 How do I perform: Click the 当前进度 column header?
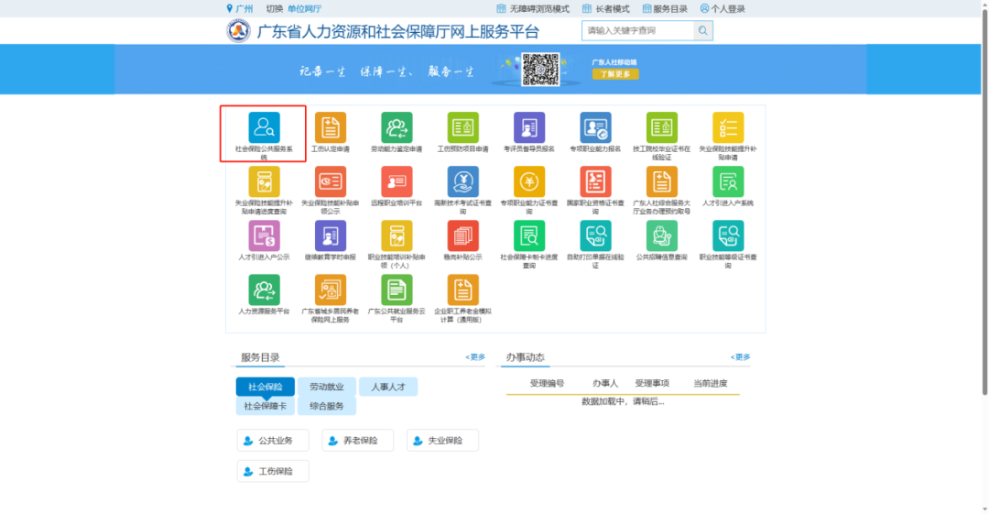click(711, 383)
